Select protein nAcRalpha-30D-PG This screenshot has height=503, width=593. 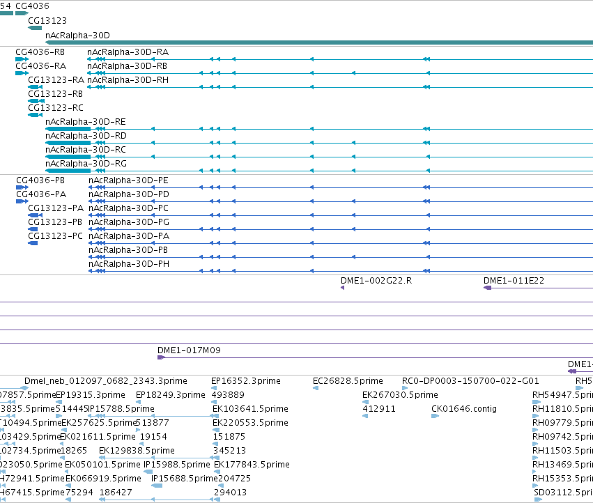click(x=129, y=222)
